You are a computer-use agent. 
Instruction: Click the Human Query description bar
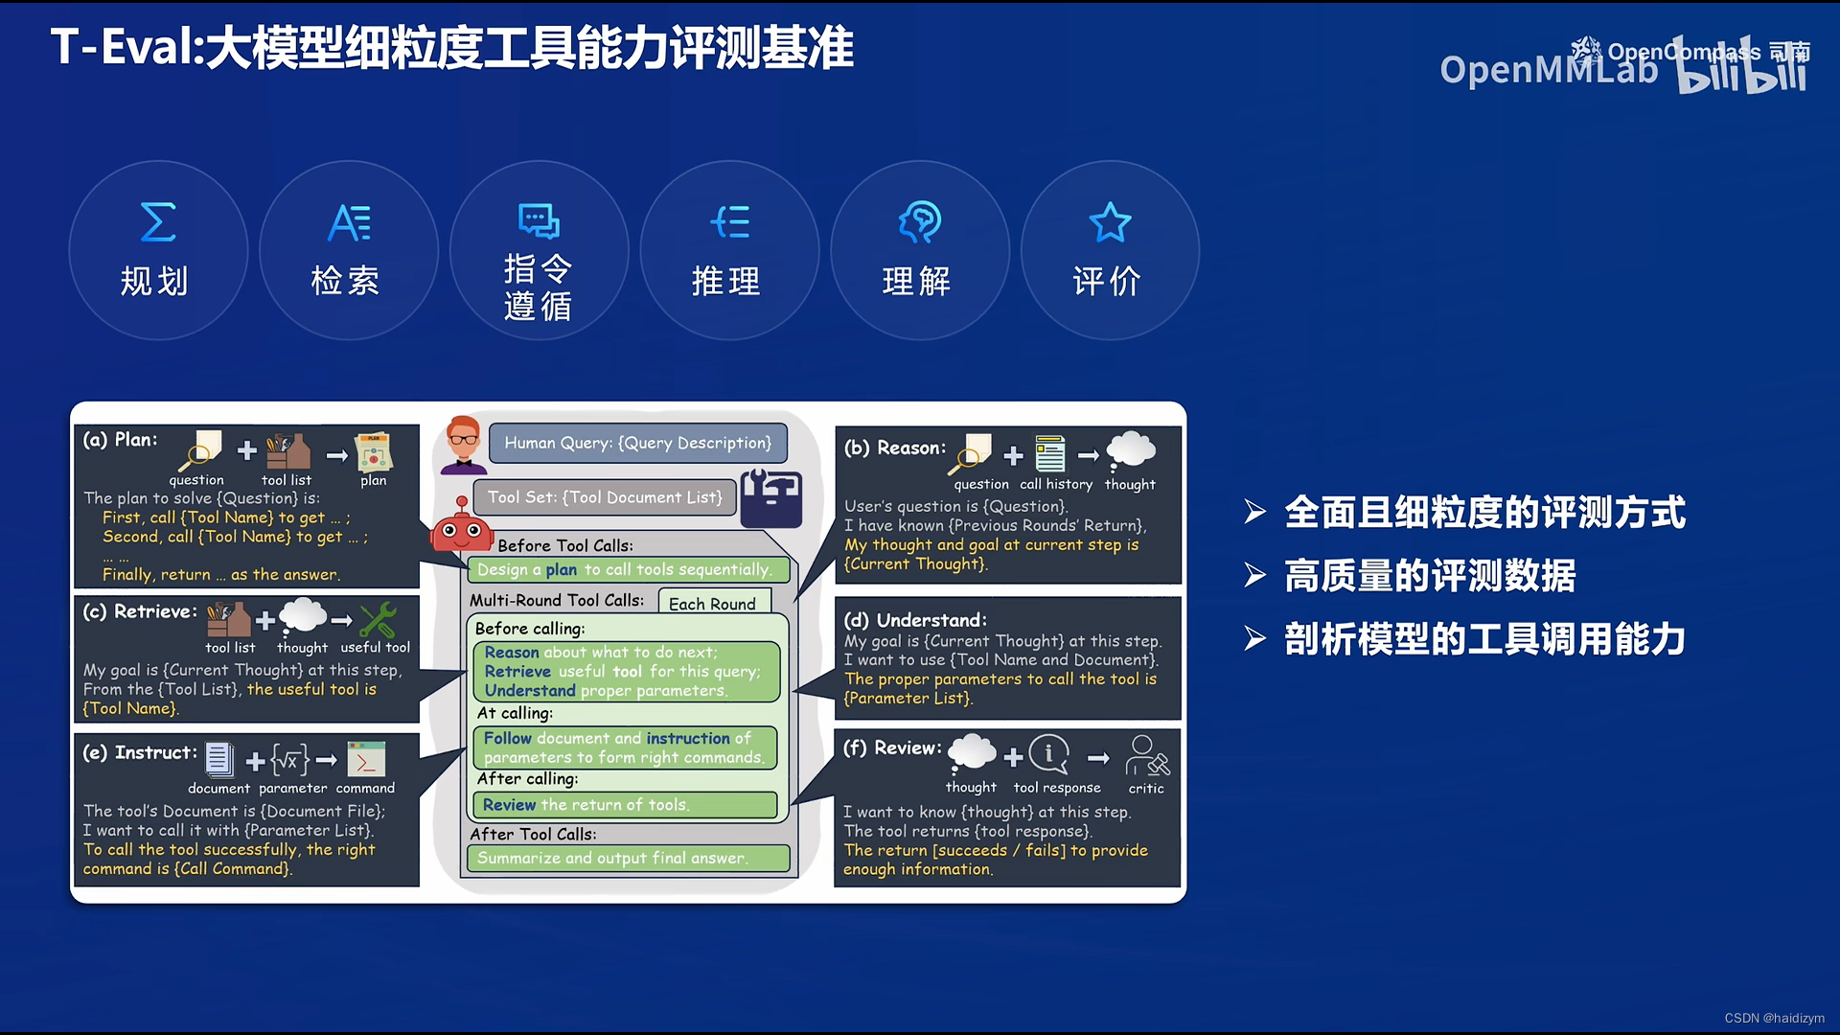tap(637, 443)
